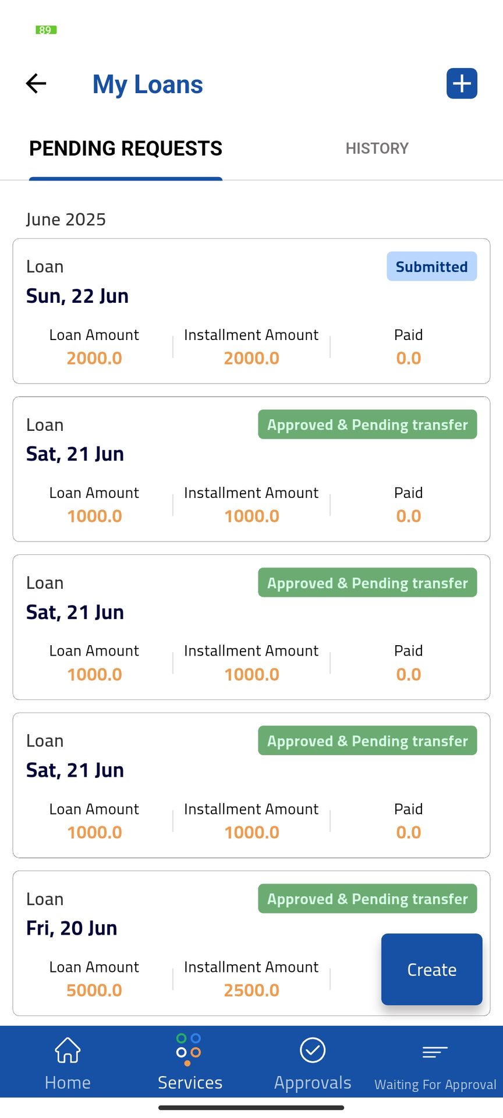Viewport: 503px width, 1118px height.
Task: Tap the Approved badge on Fri, 20 Jun loan
Action: point(367,899)
